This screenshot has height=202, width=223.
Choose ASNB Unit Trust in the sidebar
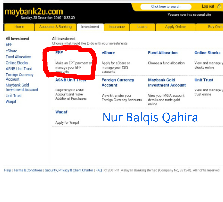click(x=19, y=69)
